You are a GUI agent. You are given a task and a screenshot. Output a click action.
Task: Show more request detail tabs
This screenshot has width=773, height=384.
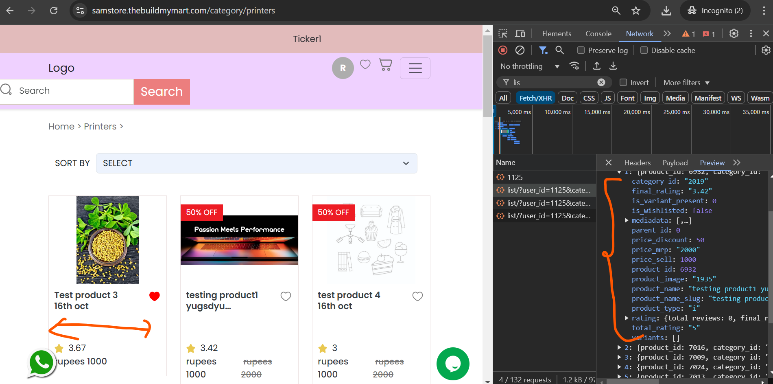click(x=737, y=162)
